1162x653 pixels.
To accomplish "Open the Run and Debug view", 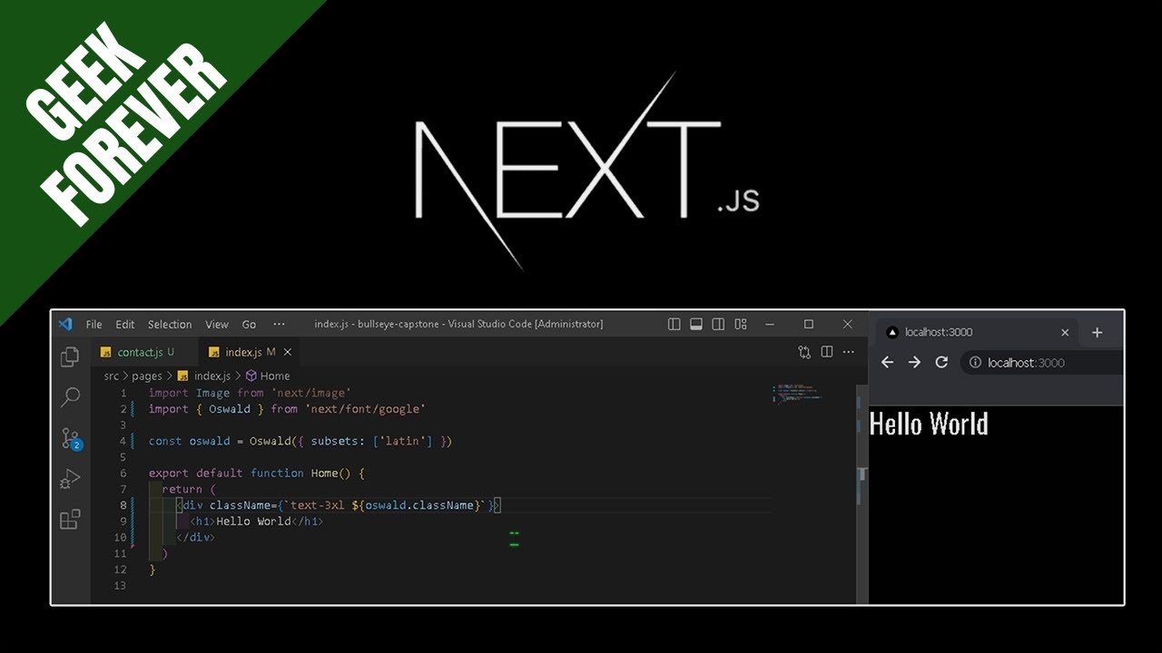I will coord(70,479).
